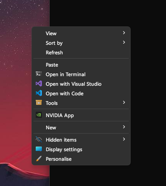The image size is (166, 186).
Task: Click the Tools archive box icon
Action: coord(39,103)
